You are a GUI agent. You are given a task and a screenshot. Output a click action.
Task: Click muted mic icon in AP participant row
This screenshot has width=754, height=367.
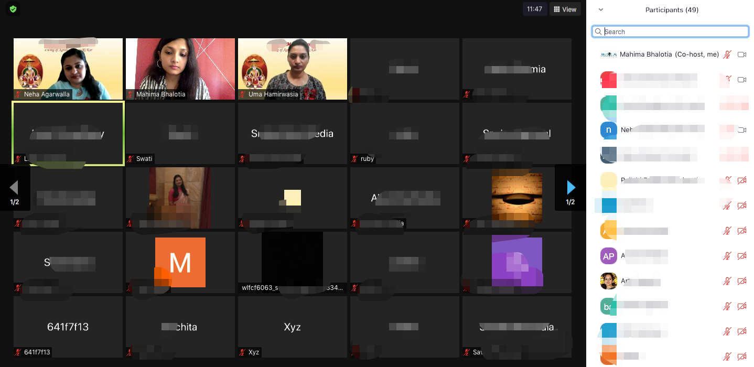(727, 256)
